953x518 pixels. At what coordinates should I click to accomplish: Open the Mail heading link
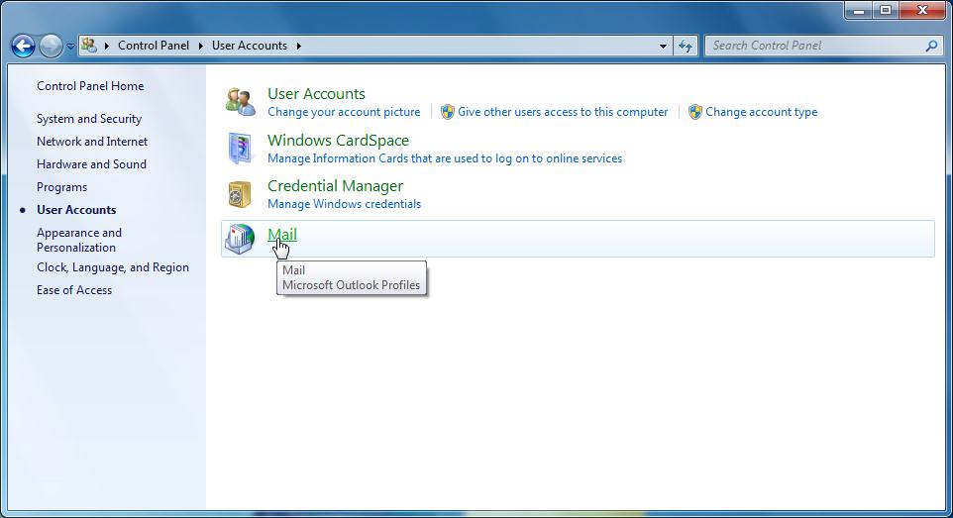(x=282, y=235)
